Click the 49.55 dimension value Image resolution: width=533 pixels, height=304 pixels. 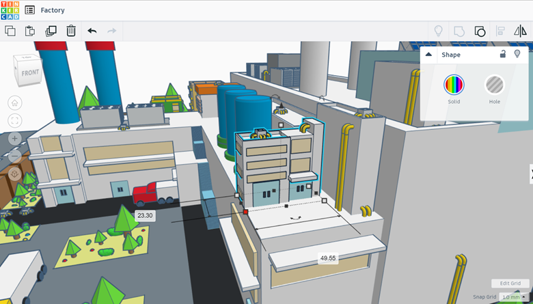(x=328, y=258)
